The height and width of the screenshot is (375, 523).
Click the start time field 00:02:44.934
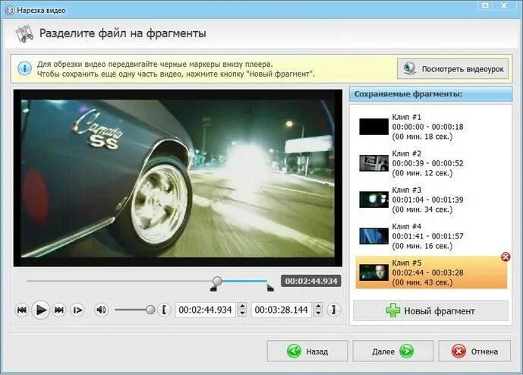206,310
